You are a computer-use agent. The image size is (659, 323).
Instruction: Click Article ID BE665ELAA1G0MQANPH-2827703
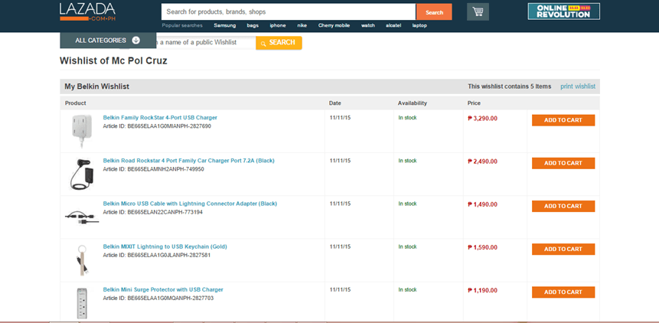(158, 299)
